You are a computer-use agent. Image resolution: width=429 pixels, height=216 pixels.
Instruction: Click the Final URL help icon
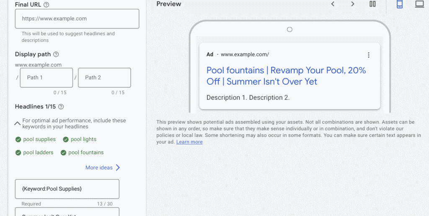pyautogui.click(x=47, y=5)
